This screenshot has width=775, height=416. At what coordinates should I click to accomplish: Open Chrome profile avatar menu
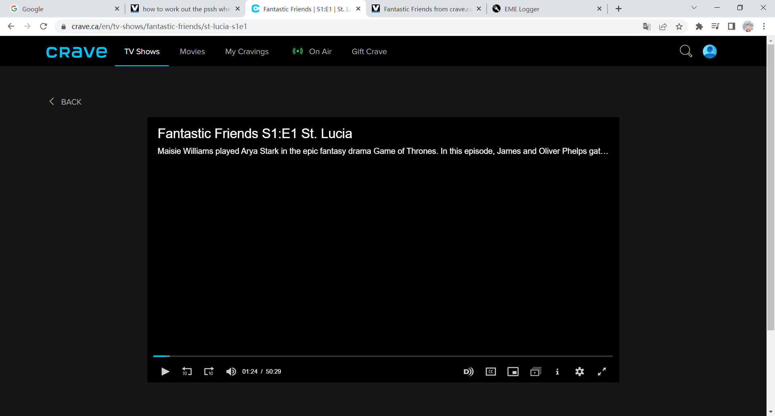click(748, 27)
